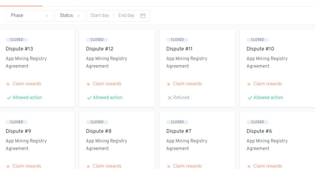Click the CLOSED badge on Dispute #12
Viewport: 315px width, 169px height.
tap(97, 40)
